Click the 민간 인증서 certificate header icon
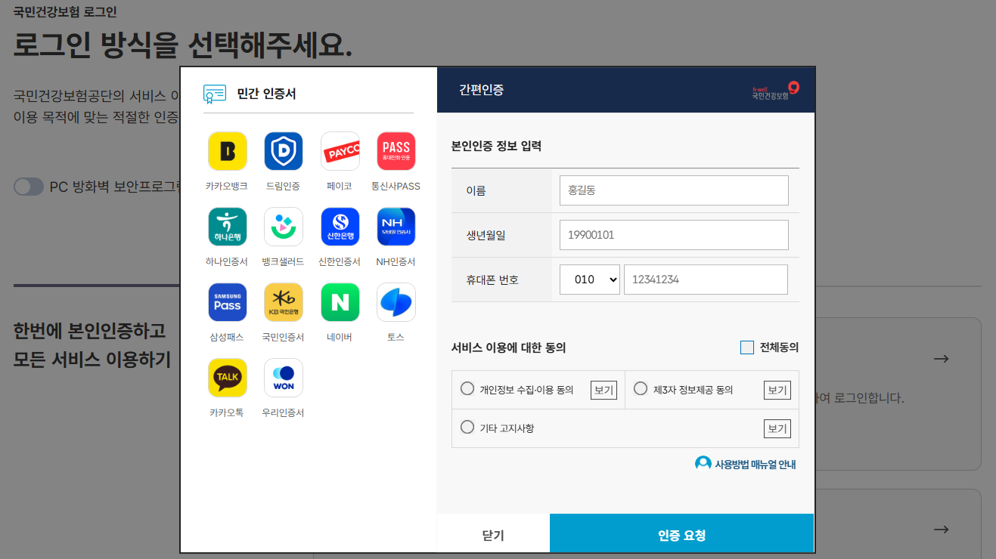The image size is (996, 559). (x=215, y=94)
